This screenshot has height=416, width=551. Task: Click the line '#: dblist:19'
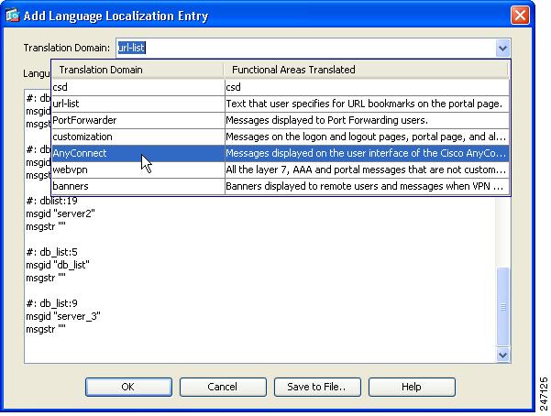coord(51,201)
